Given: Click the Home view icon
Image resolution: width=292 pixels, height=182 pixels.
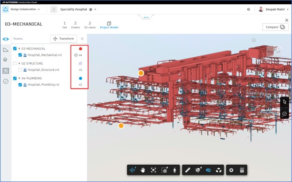Looking at the screenshot, I should 254,40.
